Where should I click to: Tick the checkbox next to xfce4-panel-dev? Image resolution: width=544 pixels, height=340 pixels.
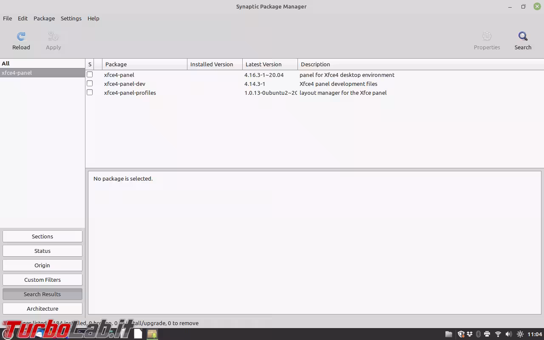click(90, 83)
